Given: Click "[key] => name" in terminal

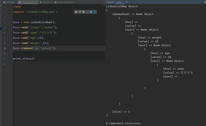Looking at the screenshot, I should point(173,69).
